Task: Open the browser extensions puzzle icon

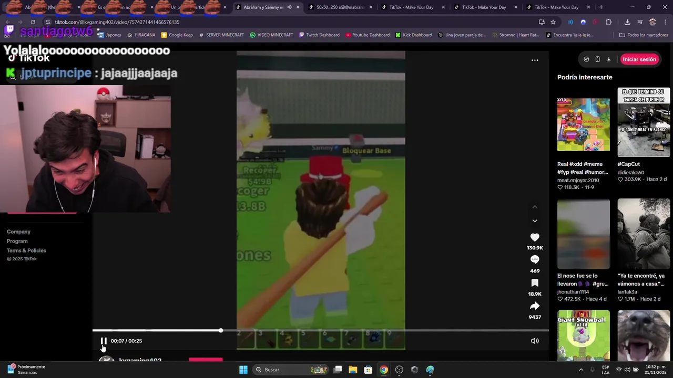Action: pos(609,22)
